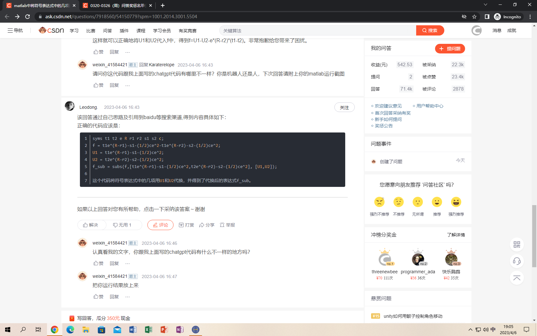
Task: Open Excel from the taskbar
Action: pyautogui.click(x=148, y=329)
